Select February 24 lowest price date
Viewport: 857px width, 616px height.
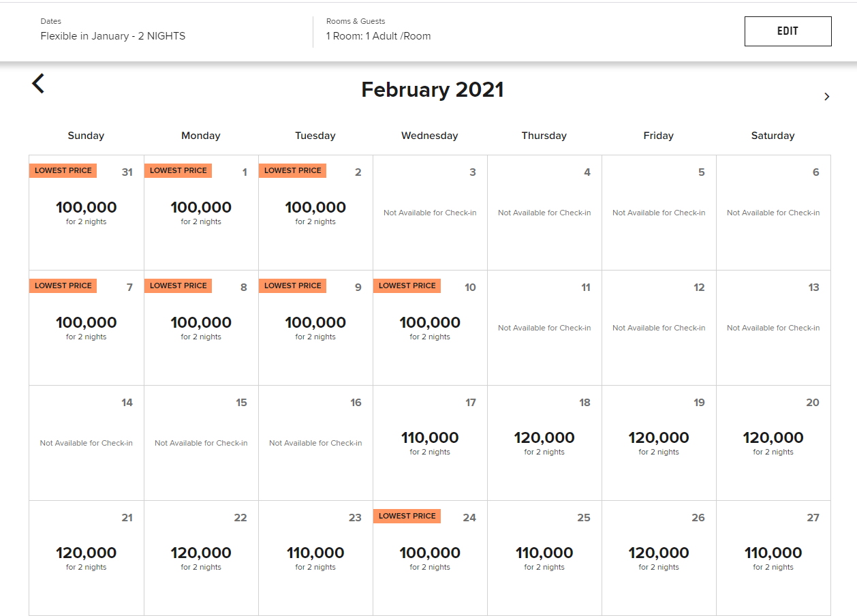tap(430, 557)
